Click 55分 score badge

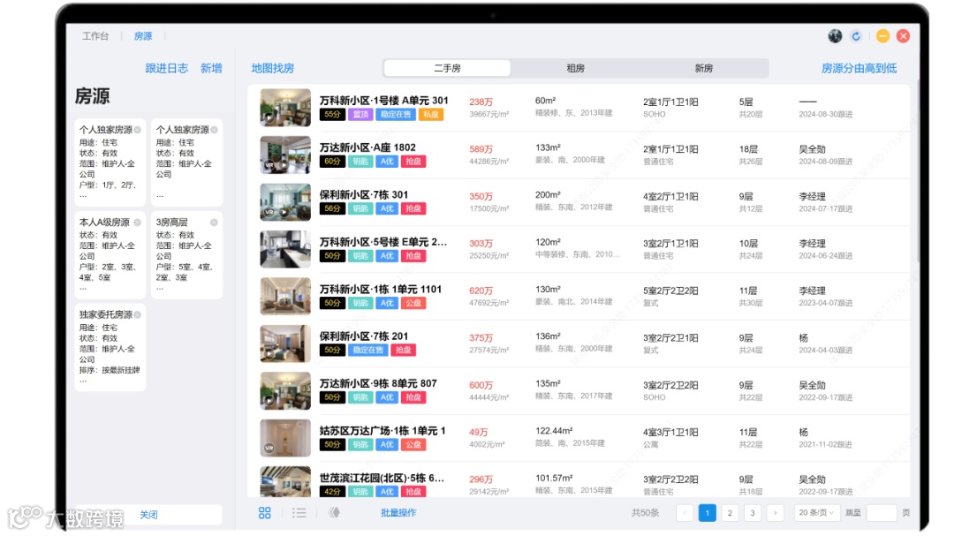coord(332,115)
